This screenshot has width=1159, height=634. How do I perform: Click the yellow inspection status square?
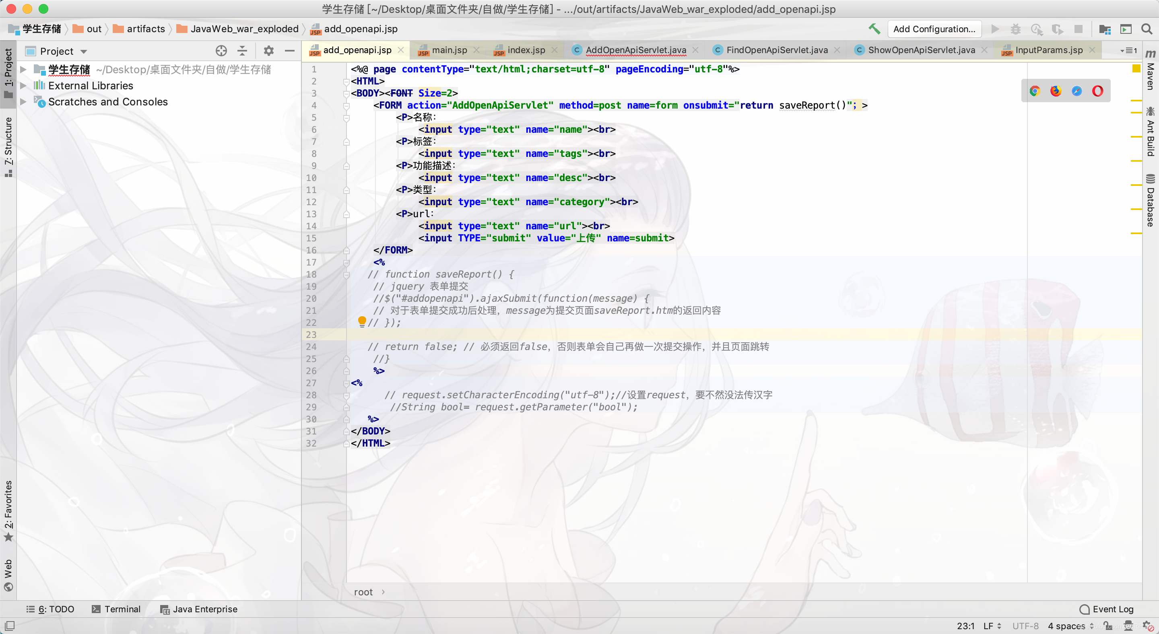pyautogui.click(x=1136, y=69)
